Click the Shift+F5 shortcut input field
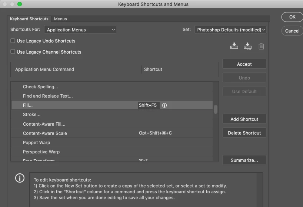Image resolution: width=303 pixels, height=207 pixels. tap(149, 105)
